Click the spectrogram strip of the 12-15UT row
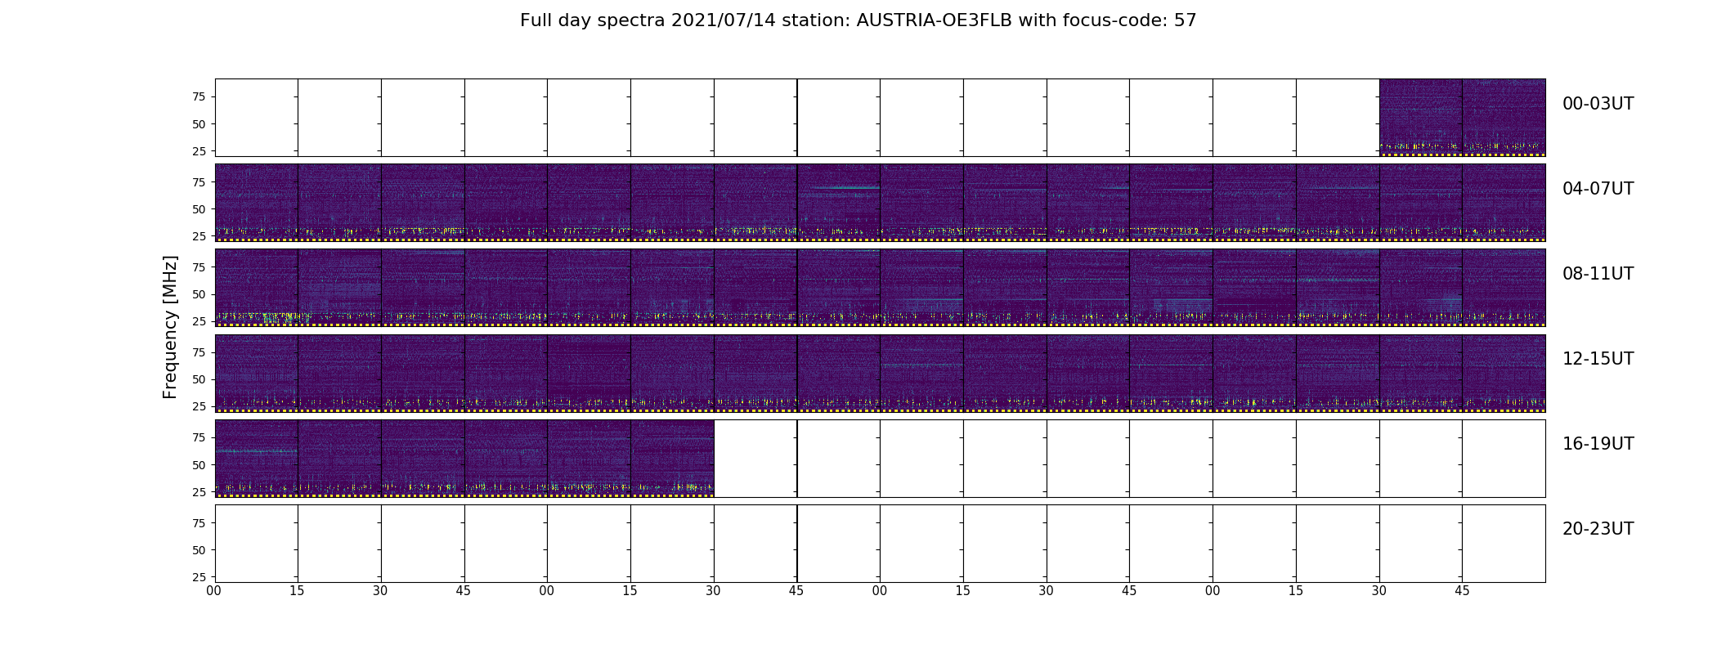The width and height of the screenshot is (1717, 654). click(880, 373)
